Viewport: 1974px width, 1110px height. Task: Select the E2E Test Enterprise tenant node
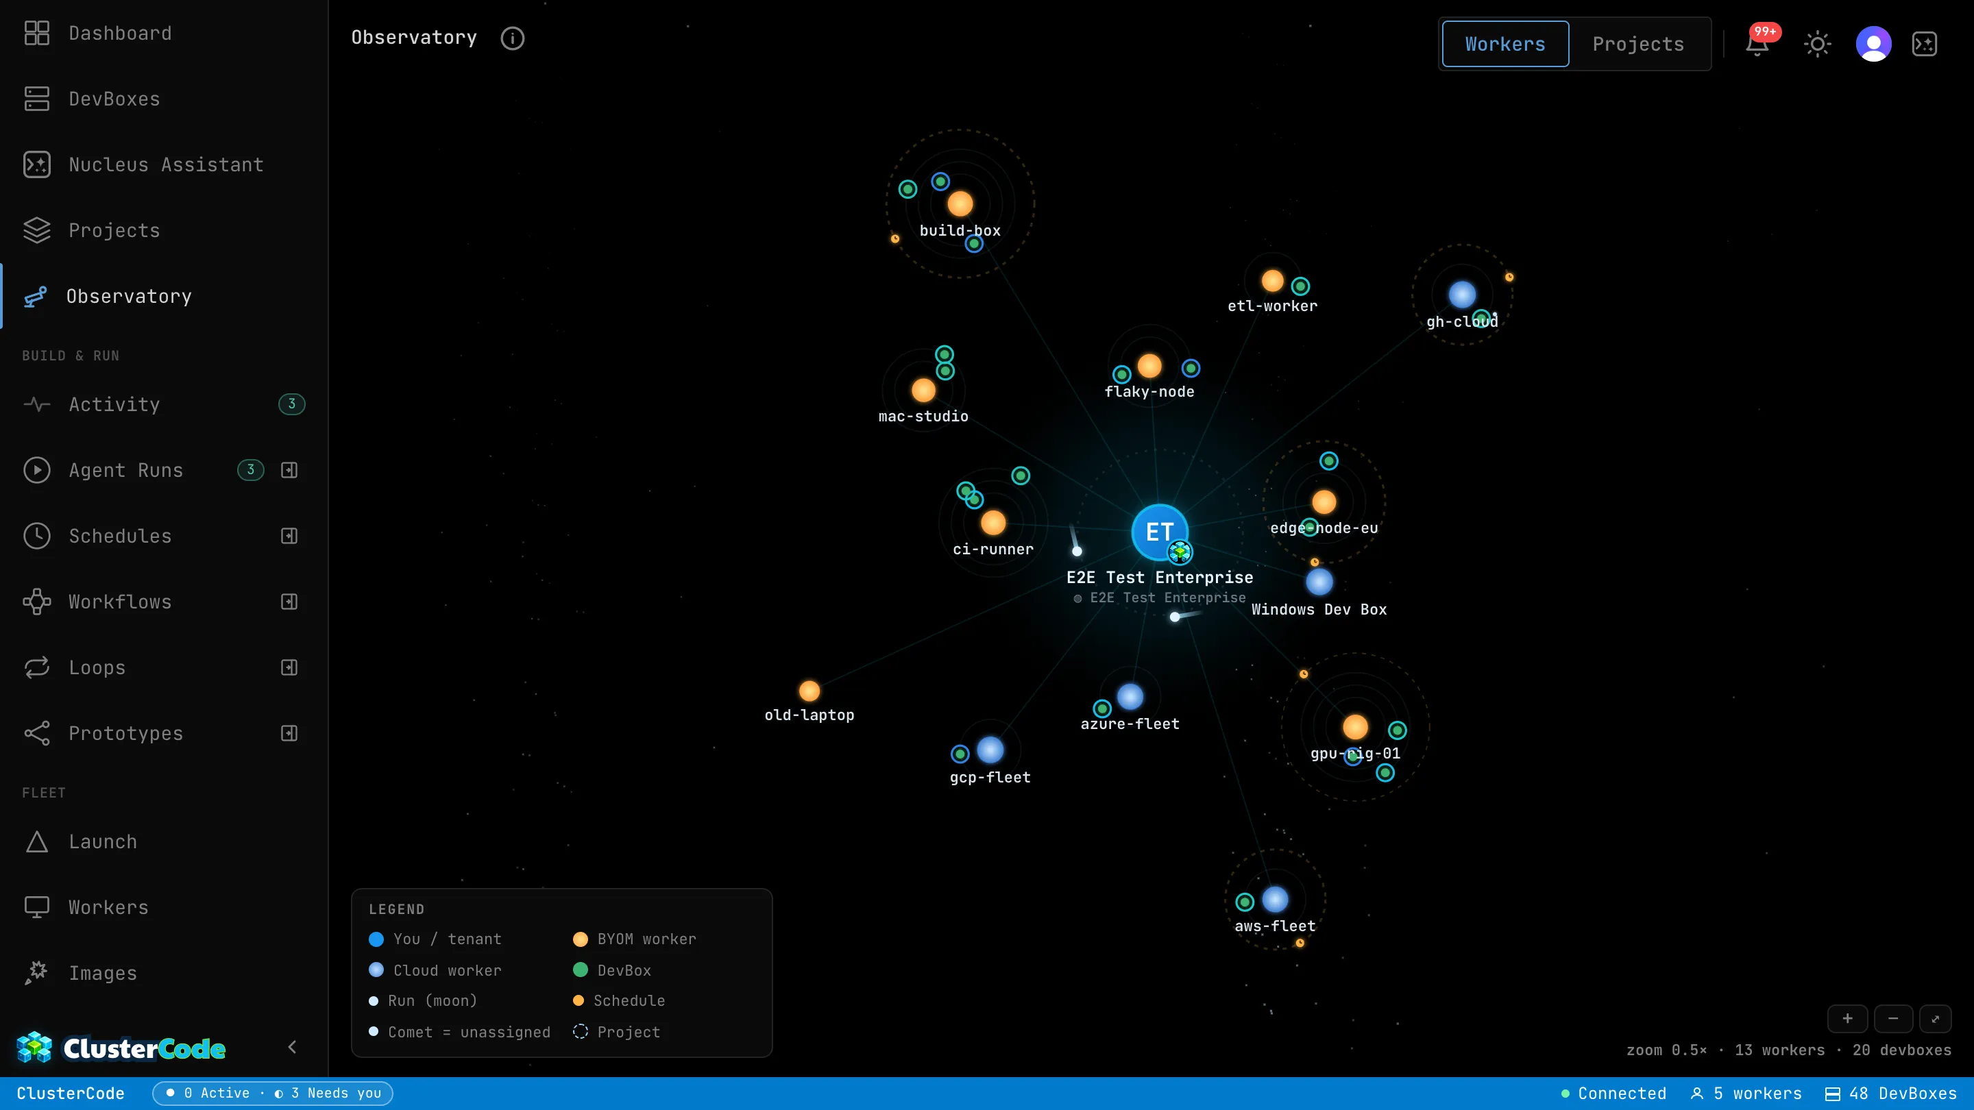(x=1160, y=532)
